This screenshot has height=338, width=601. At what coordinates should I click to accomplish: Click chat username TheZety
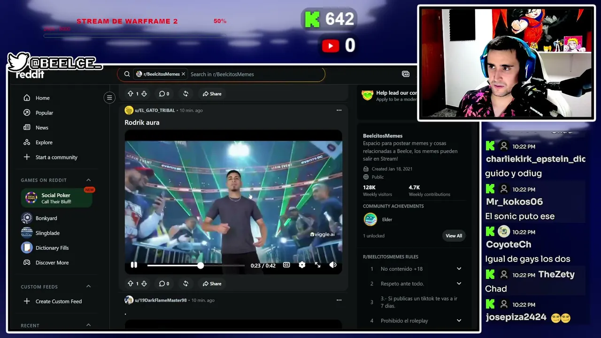point(556,275)
